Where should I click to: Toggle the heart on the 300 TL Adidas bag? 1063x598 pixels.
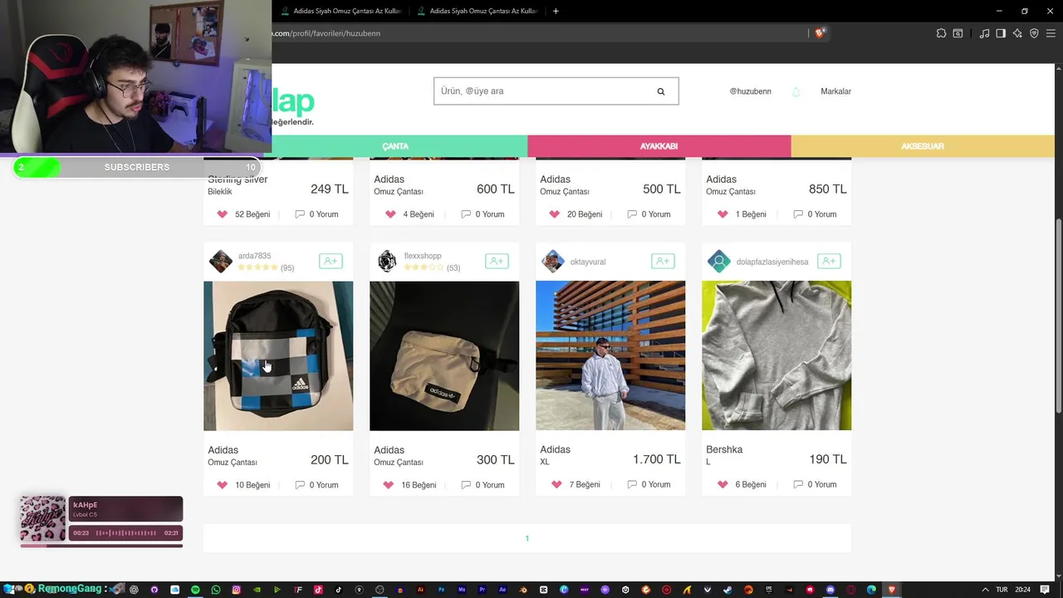(x=388, y=485)
